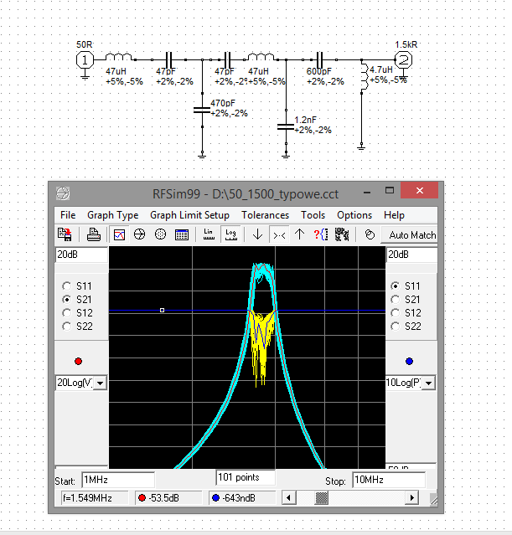Switch to logarithmic frequency scale (Log)
This screenshot has height=535, width=512.
tap(229, 235)
